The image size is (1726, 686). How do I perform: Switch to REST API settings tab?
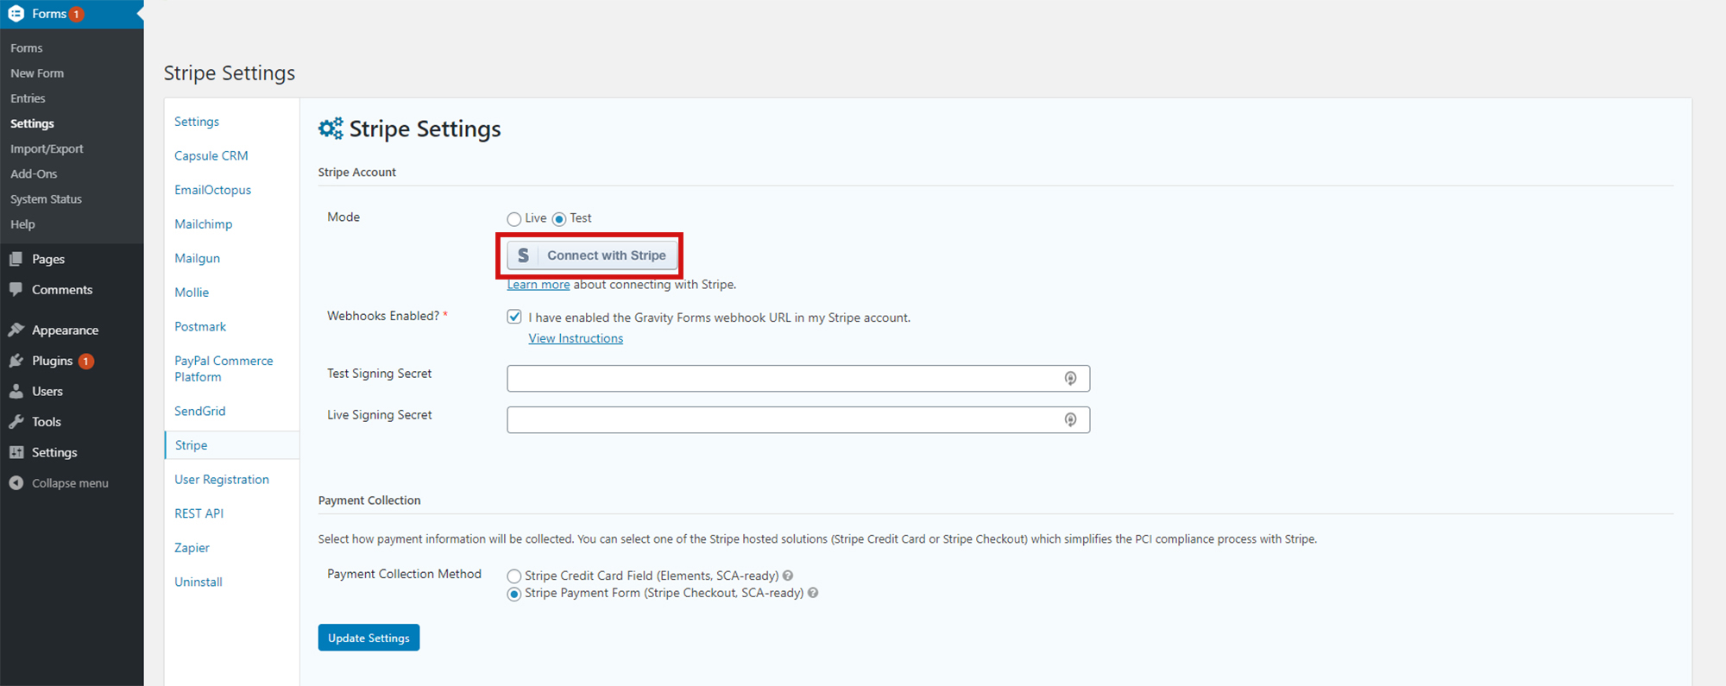point(198,513)
